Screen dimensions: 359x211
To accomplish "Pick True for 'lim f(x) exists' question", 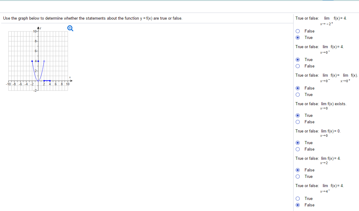I will tap(298, 115).
